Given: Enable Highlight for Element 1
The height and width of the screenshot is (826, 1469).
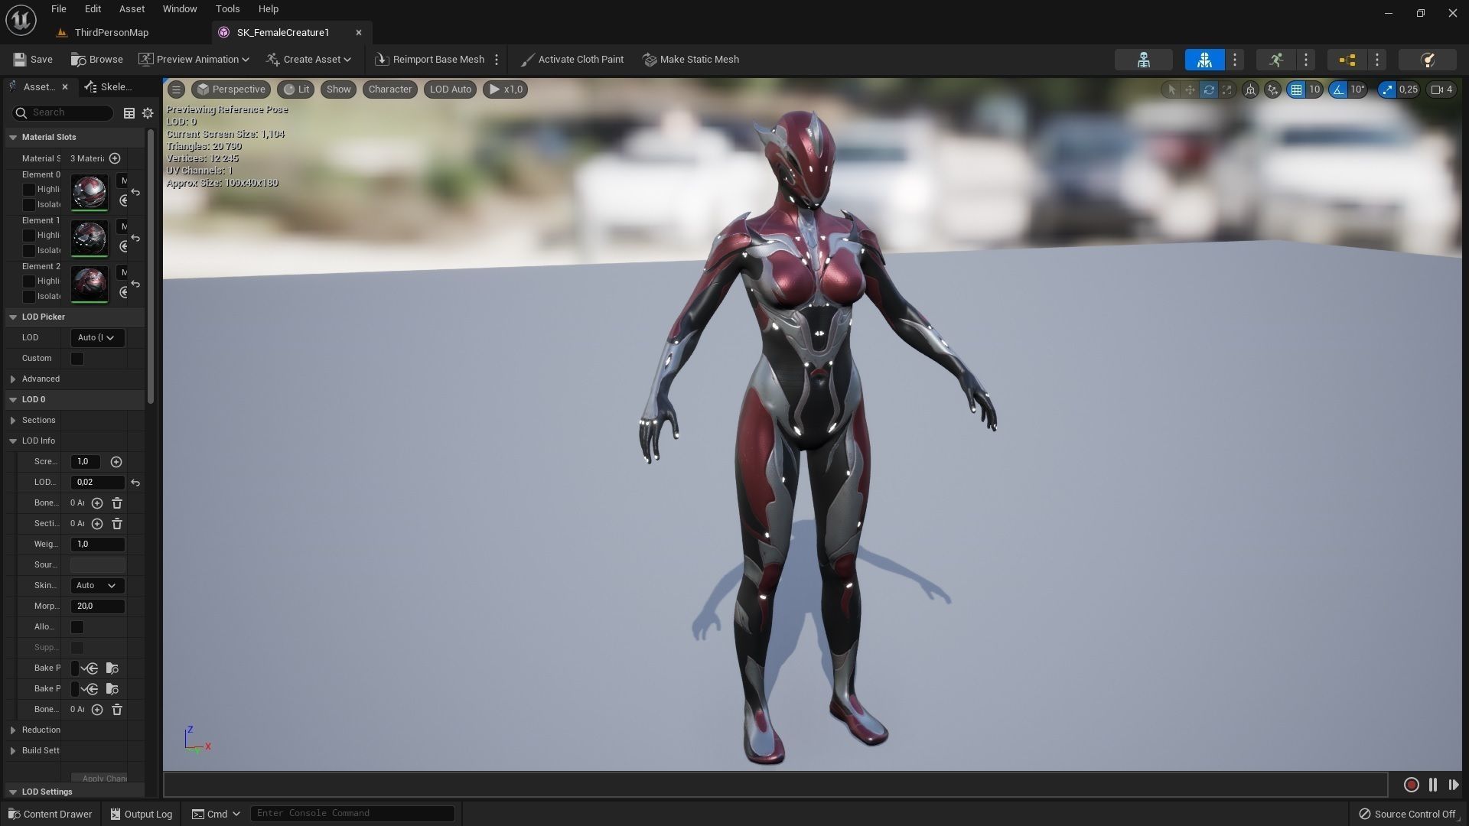Looking at the screenshot, I should (x=29, y=236).
